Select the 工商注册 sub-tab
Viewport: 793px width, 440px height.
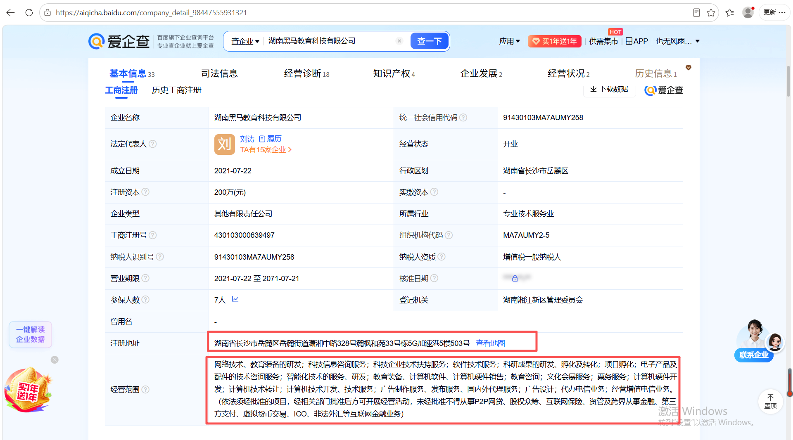(121, 90)
